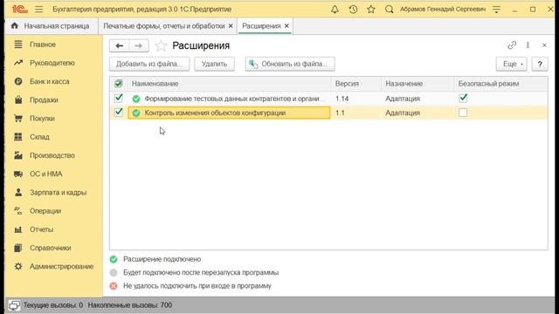
Task: Click green status icon of Контроль изменения row
Action: click(136, 113)
